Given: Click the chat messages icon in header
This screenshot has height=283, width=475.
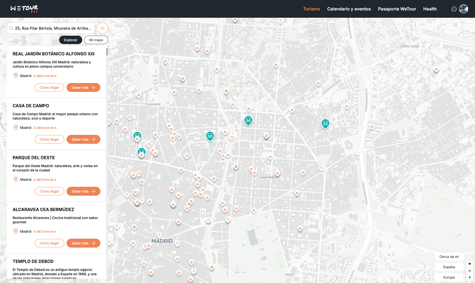Looking at the screenshot, I should (454, 9).
